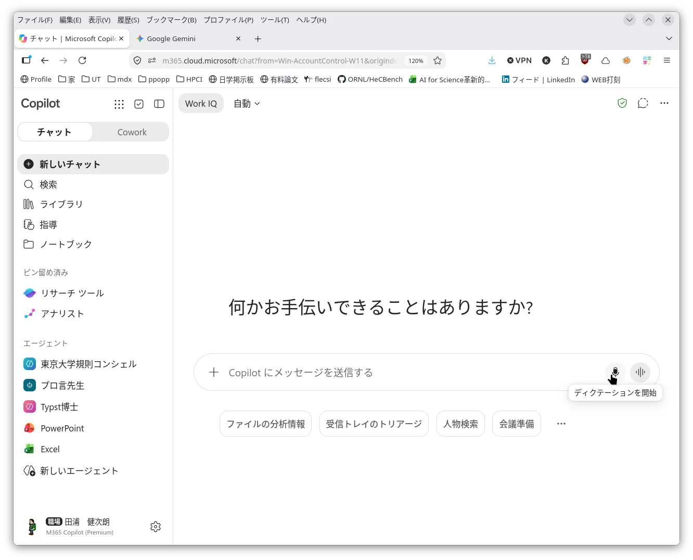The width and height of the screenshot is (693, 560).
Task: Open downloads arrow icon in toolbar
Action: [x=492, y=60]
